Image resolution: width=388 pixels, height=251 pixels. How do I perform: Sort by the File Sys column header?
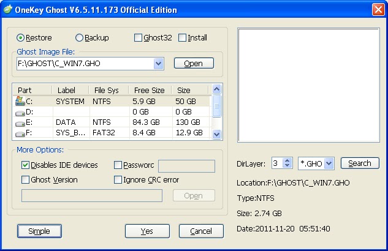tap(108, 90)
